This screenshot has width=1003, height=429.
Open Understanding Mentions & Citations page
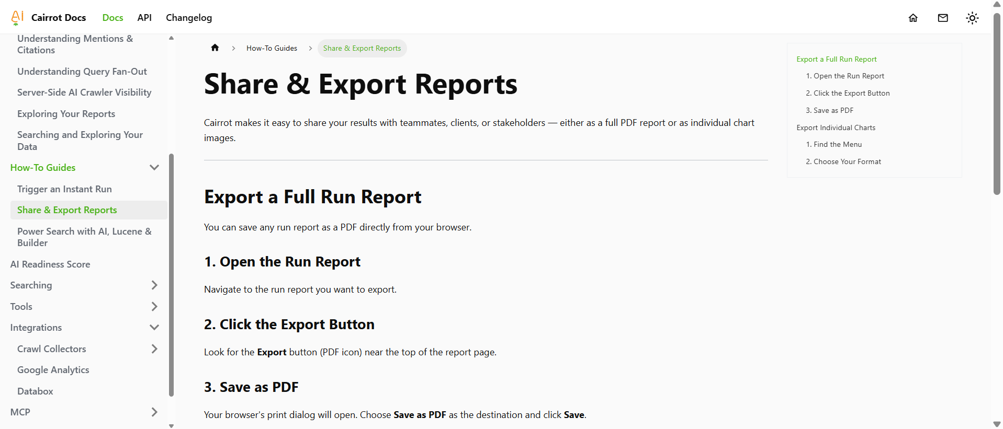75,44
